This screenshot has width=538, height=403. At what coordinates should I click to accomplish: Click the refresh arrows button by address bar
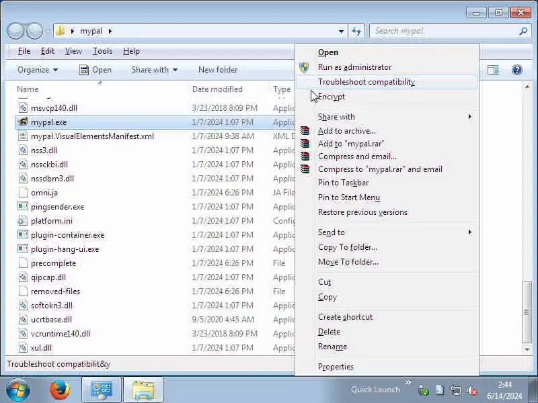356,31
